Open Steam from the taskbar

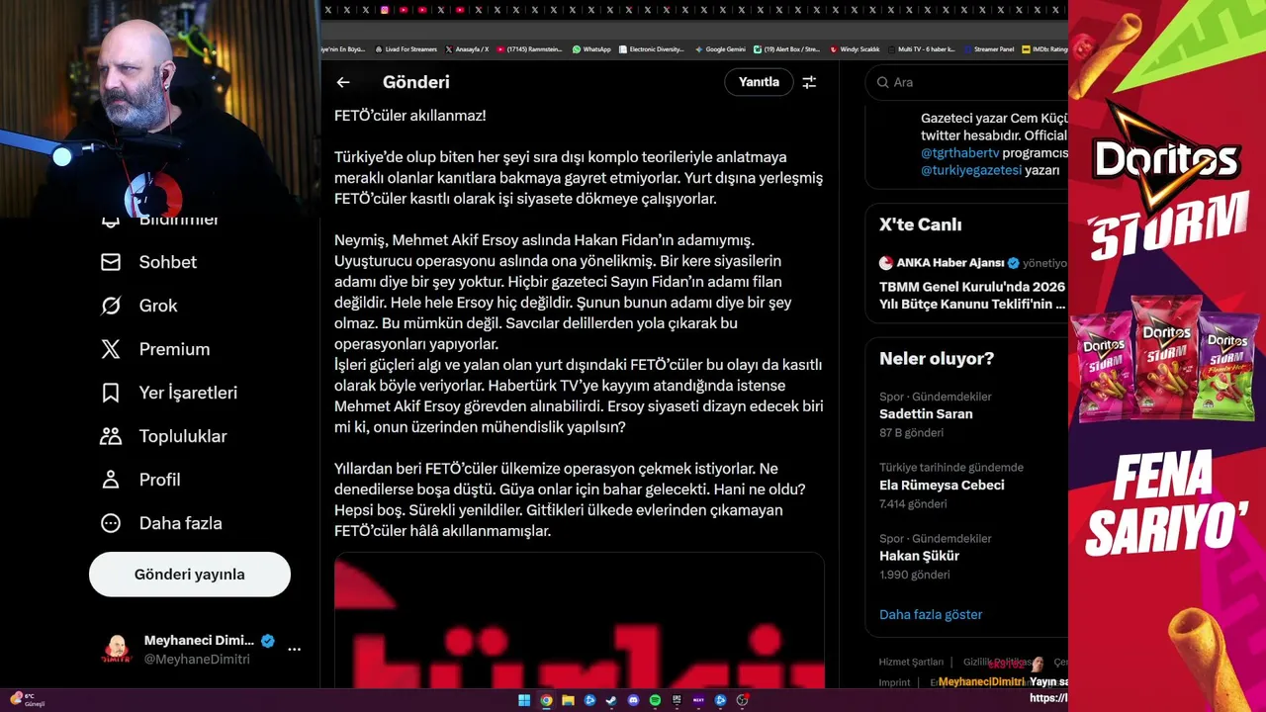click(x=611, y=700)
